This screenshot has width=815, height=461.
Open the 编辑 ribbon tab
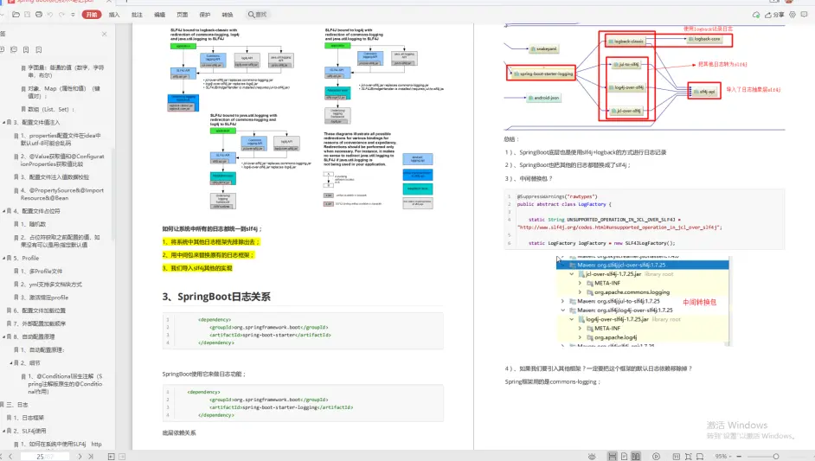click(159, 15)
